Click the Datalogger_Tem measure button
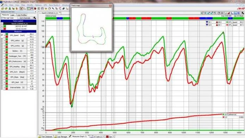Screen dimensions: 245x138 click(x=17, y=56)
